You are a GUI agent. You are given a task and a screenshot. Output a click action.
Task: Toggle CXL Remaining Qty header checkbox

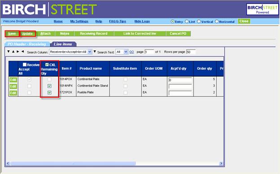[47, 65]
